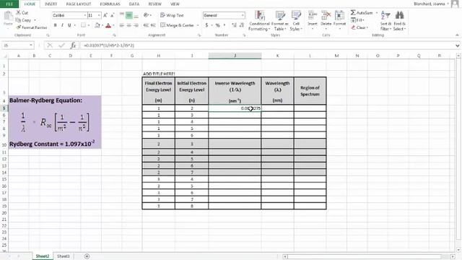
Task: Open the FILE tab
Action: (9, 4)
